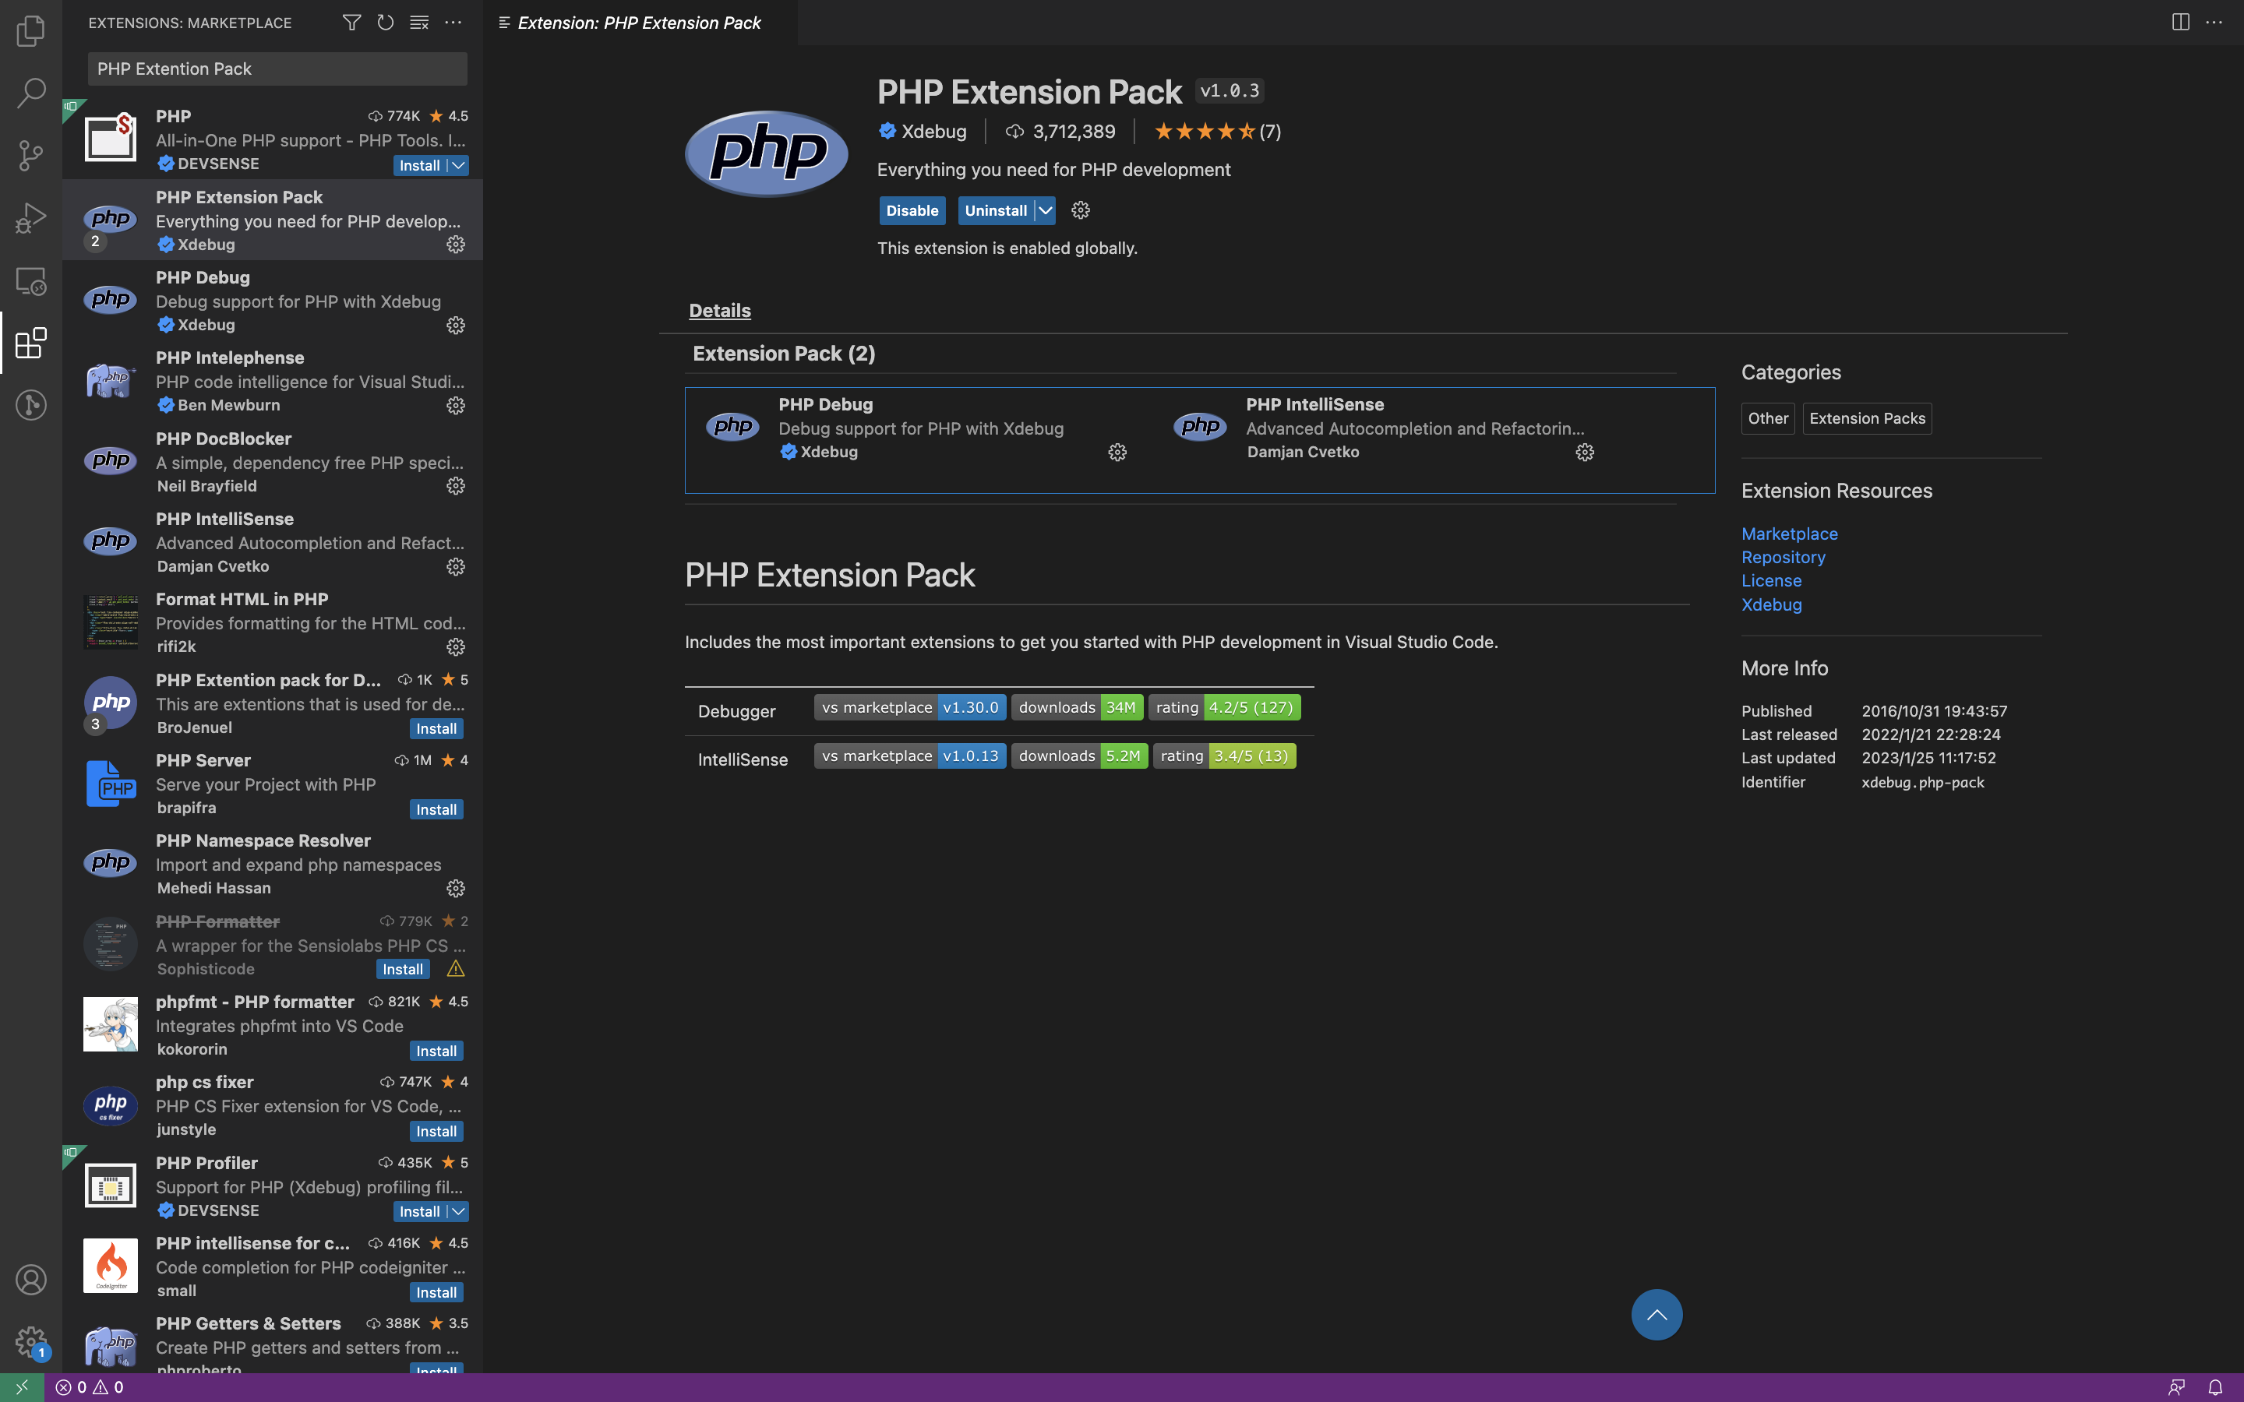Viewport: 2244px width, 1402px height.
Task: Click the Extension Packs category tag
Action: (1867, 418)
